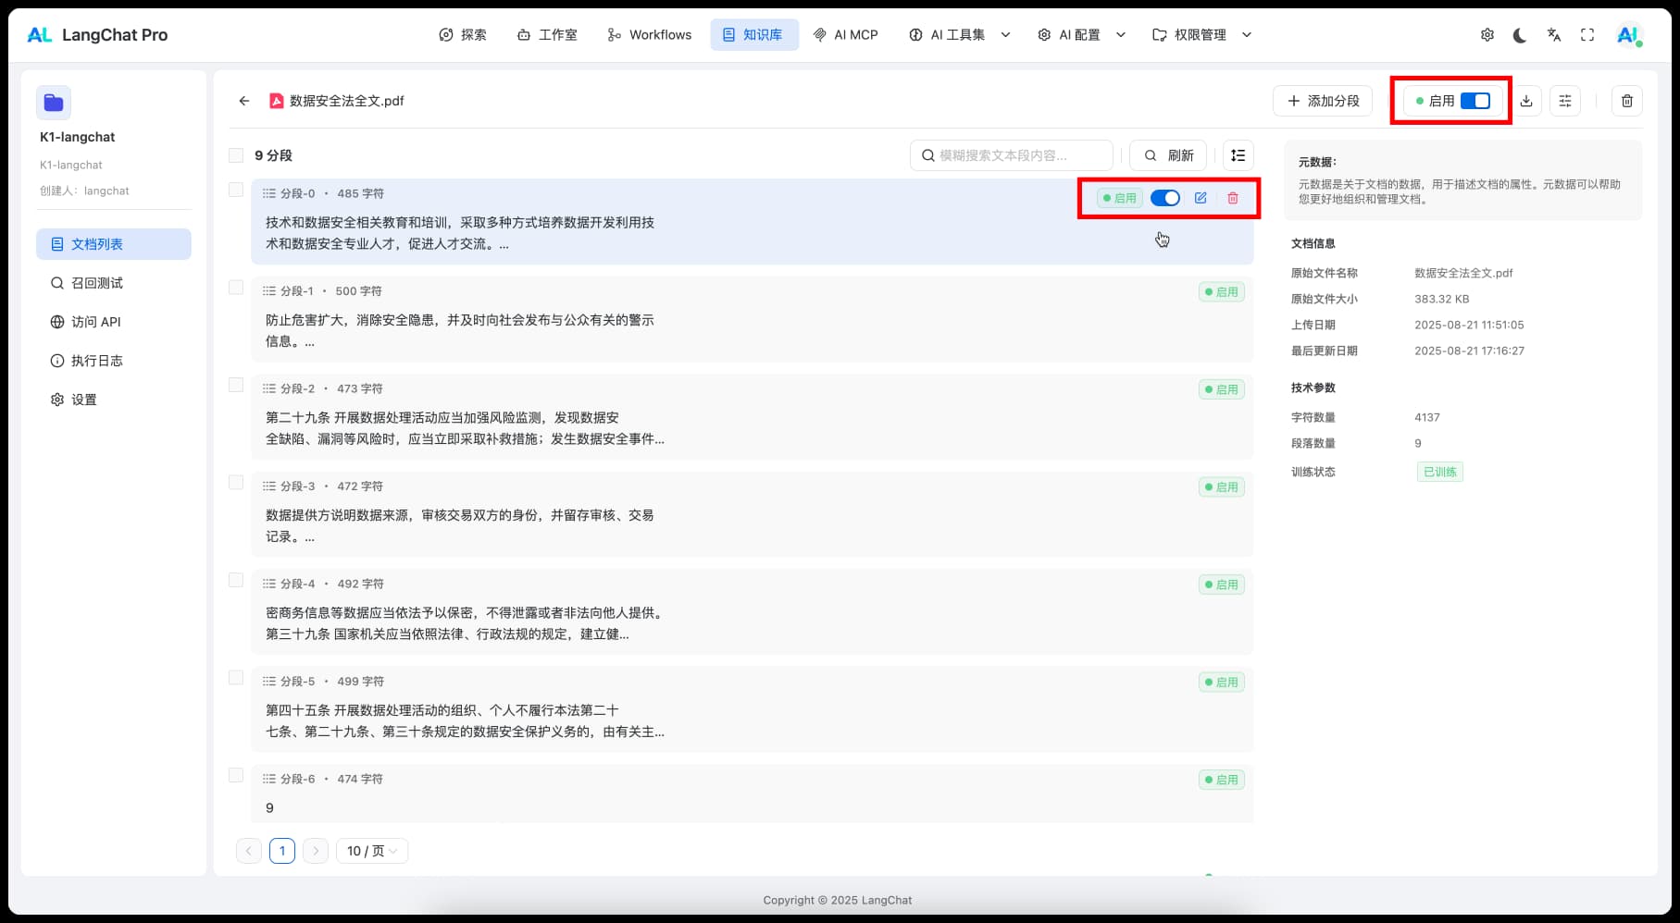Disable segment 分段-0 with its switch

pos(1164,198)
